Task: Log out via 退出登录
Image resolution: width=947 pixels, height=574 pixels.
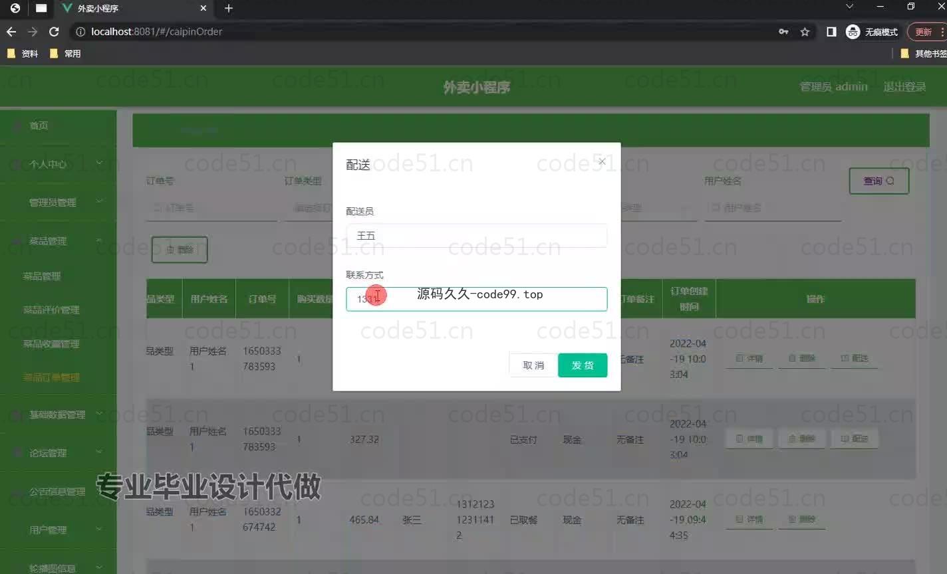Action: pyautogui.click(x=904, y=87)
